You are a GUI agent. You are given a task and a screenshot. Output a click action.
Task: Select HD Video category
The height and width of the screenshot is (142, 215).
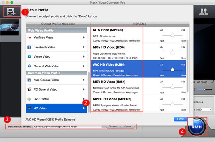pos(56,108)
